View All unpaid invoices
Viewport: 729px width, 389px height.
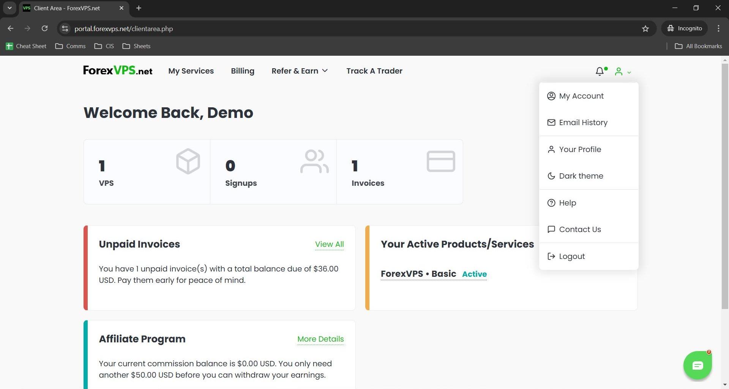coord(330,245)
